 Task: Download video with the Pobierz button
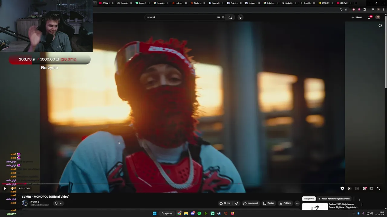(285, 203)
